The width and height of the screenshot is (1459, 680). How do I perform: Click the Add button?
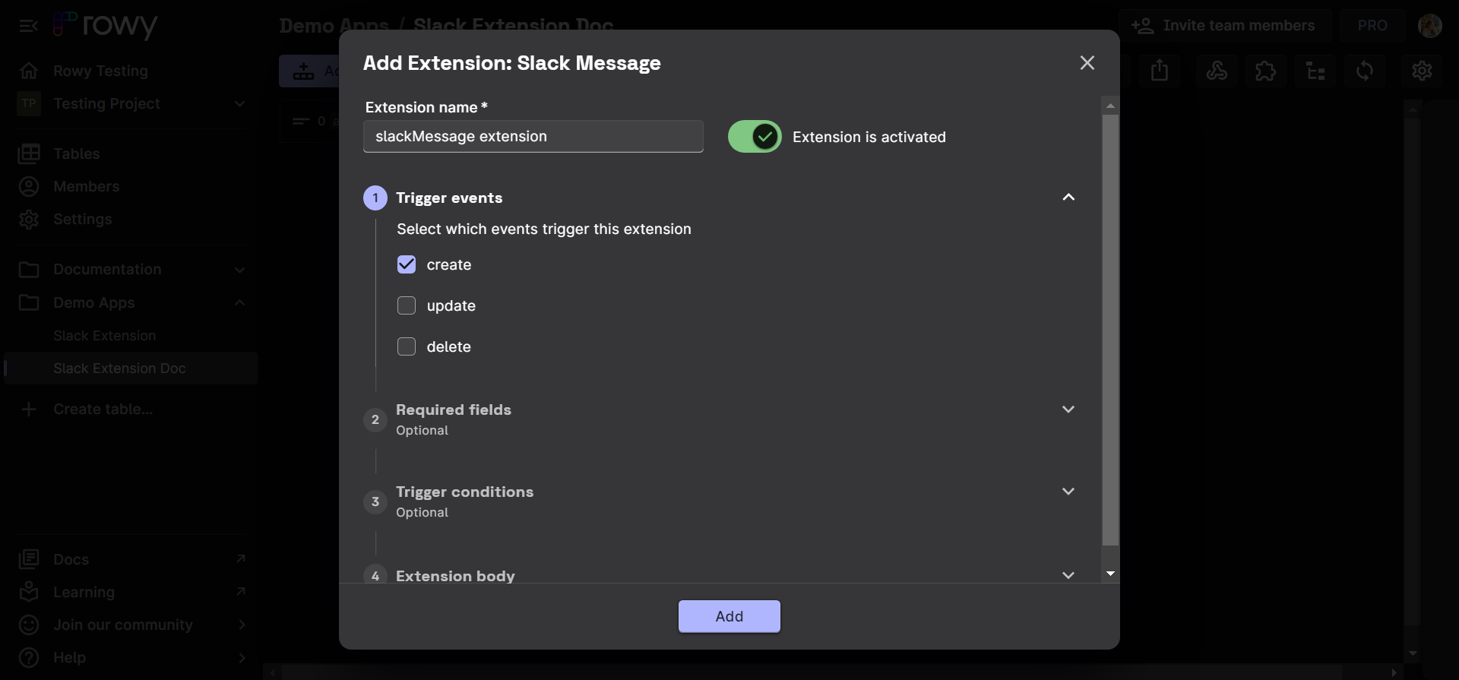tap(729, 616)
